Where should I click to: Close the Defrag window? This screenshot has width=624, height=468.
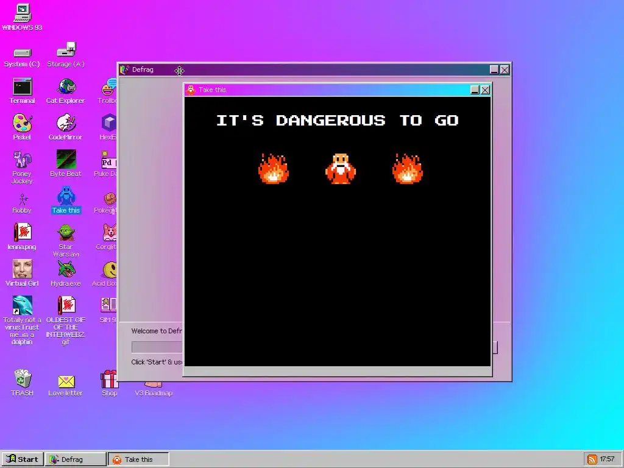505,69
